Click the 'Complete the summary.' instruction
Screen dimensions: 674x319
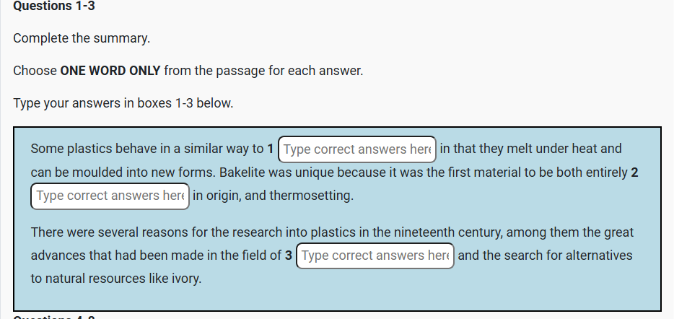coord(82,38)
